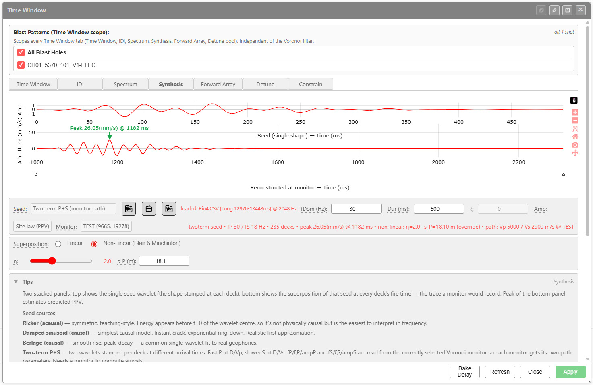Click the Refresh button
This screenshot has height=385, width=593.
point(500,372)
